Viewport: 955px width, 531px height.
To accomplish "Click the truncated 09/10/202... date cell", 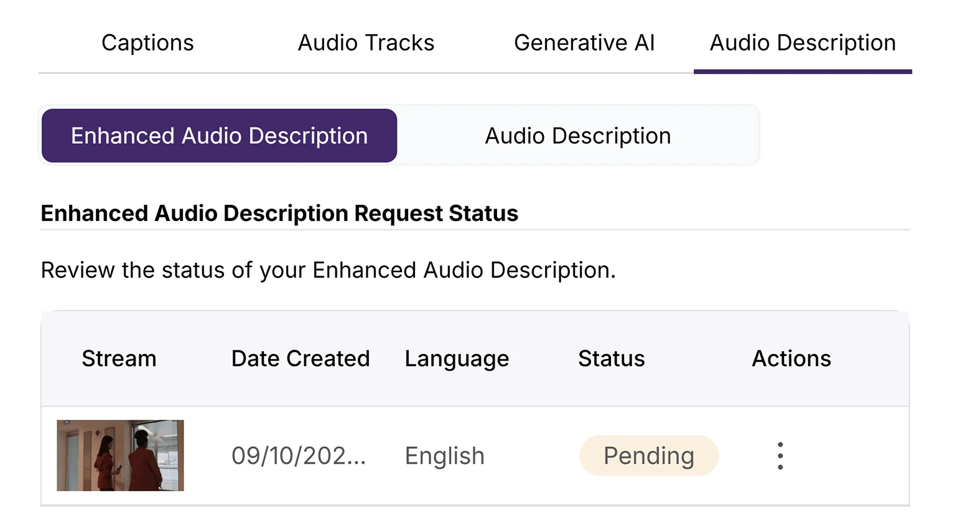I will (299, 456).
